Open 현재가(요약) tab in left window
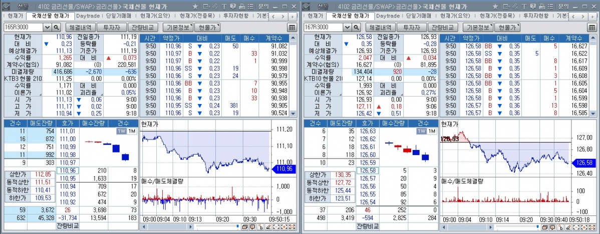Image resolution: width=600 pixels, height=234 pixels. tap(154, 16)
